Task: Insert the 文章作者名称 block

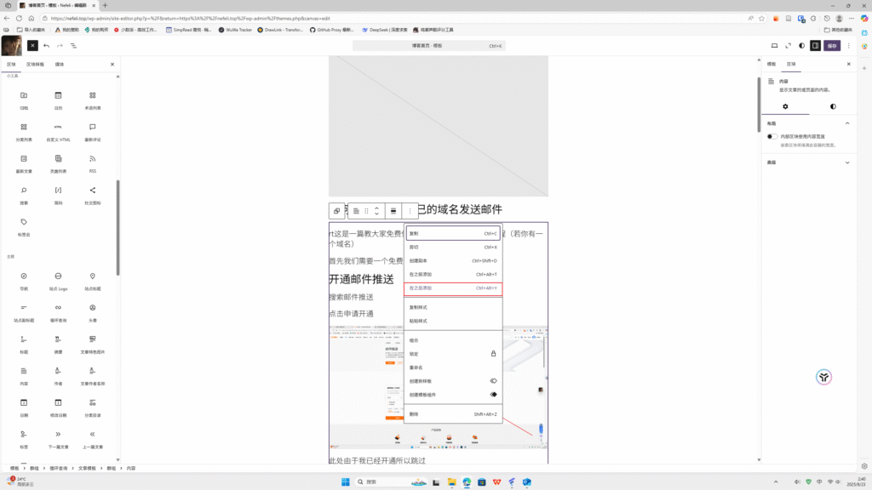Action: pos(92,376)
